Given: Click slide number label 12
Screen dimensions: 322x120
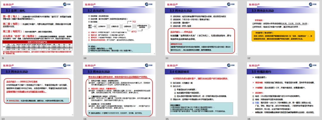Looking at the screenshot, I should [249, 58].
